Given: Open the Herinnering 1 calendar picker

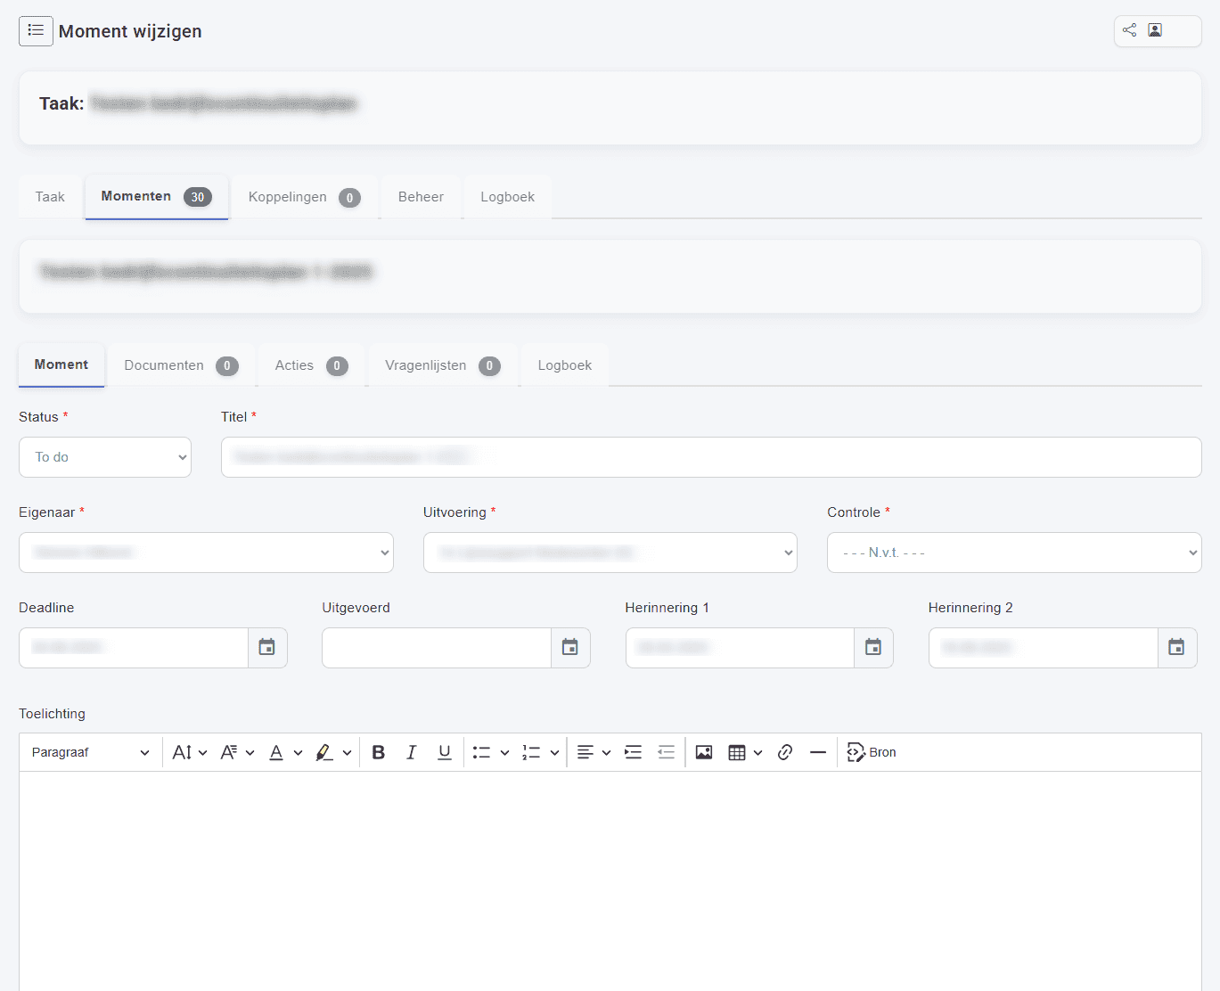Looking at the screenshot, I should click(x=873, y=648).
